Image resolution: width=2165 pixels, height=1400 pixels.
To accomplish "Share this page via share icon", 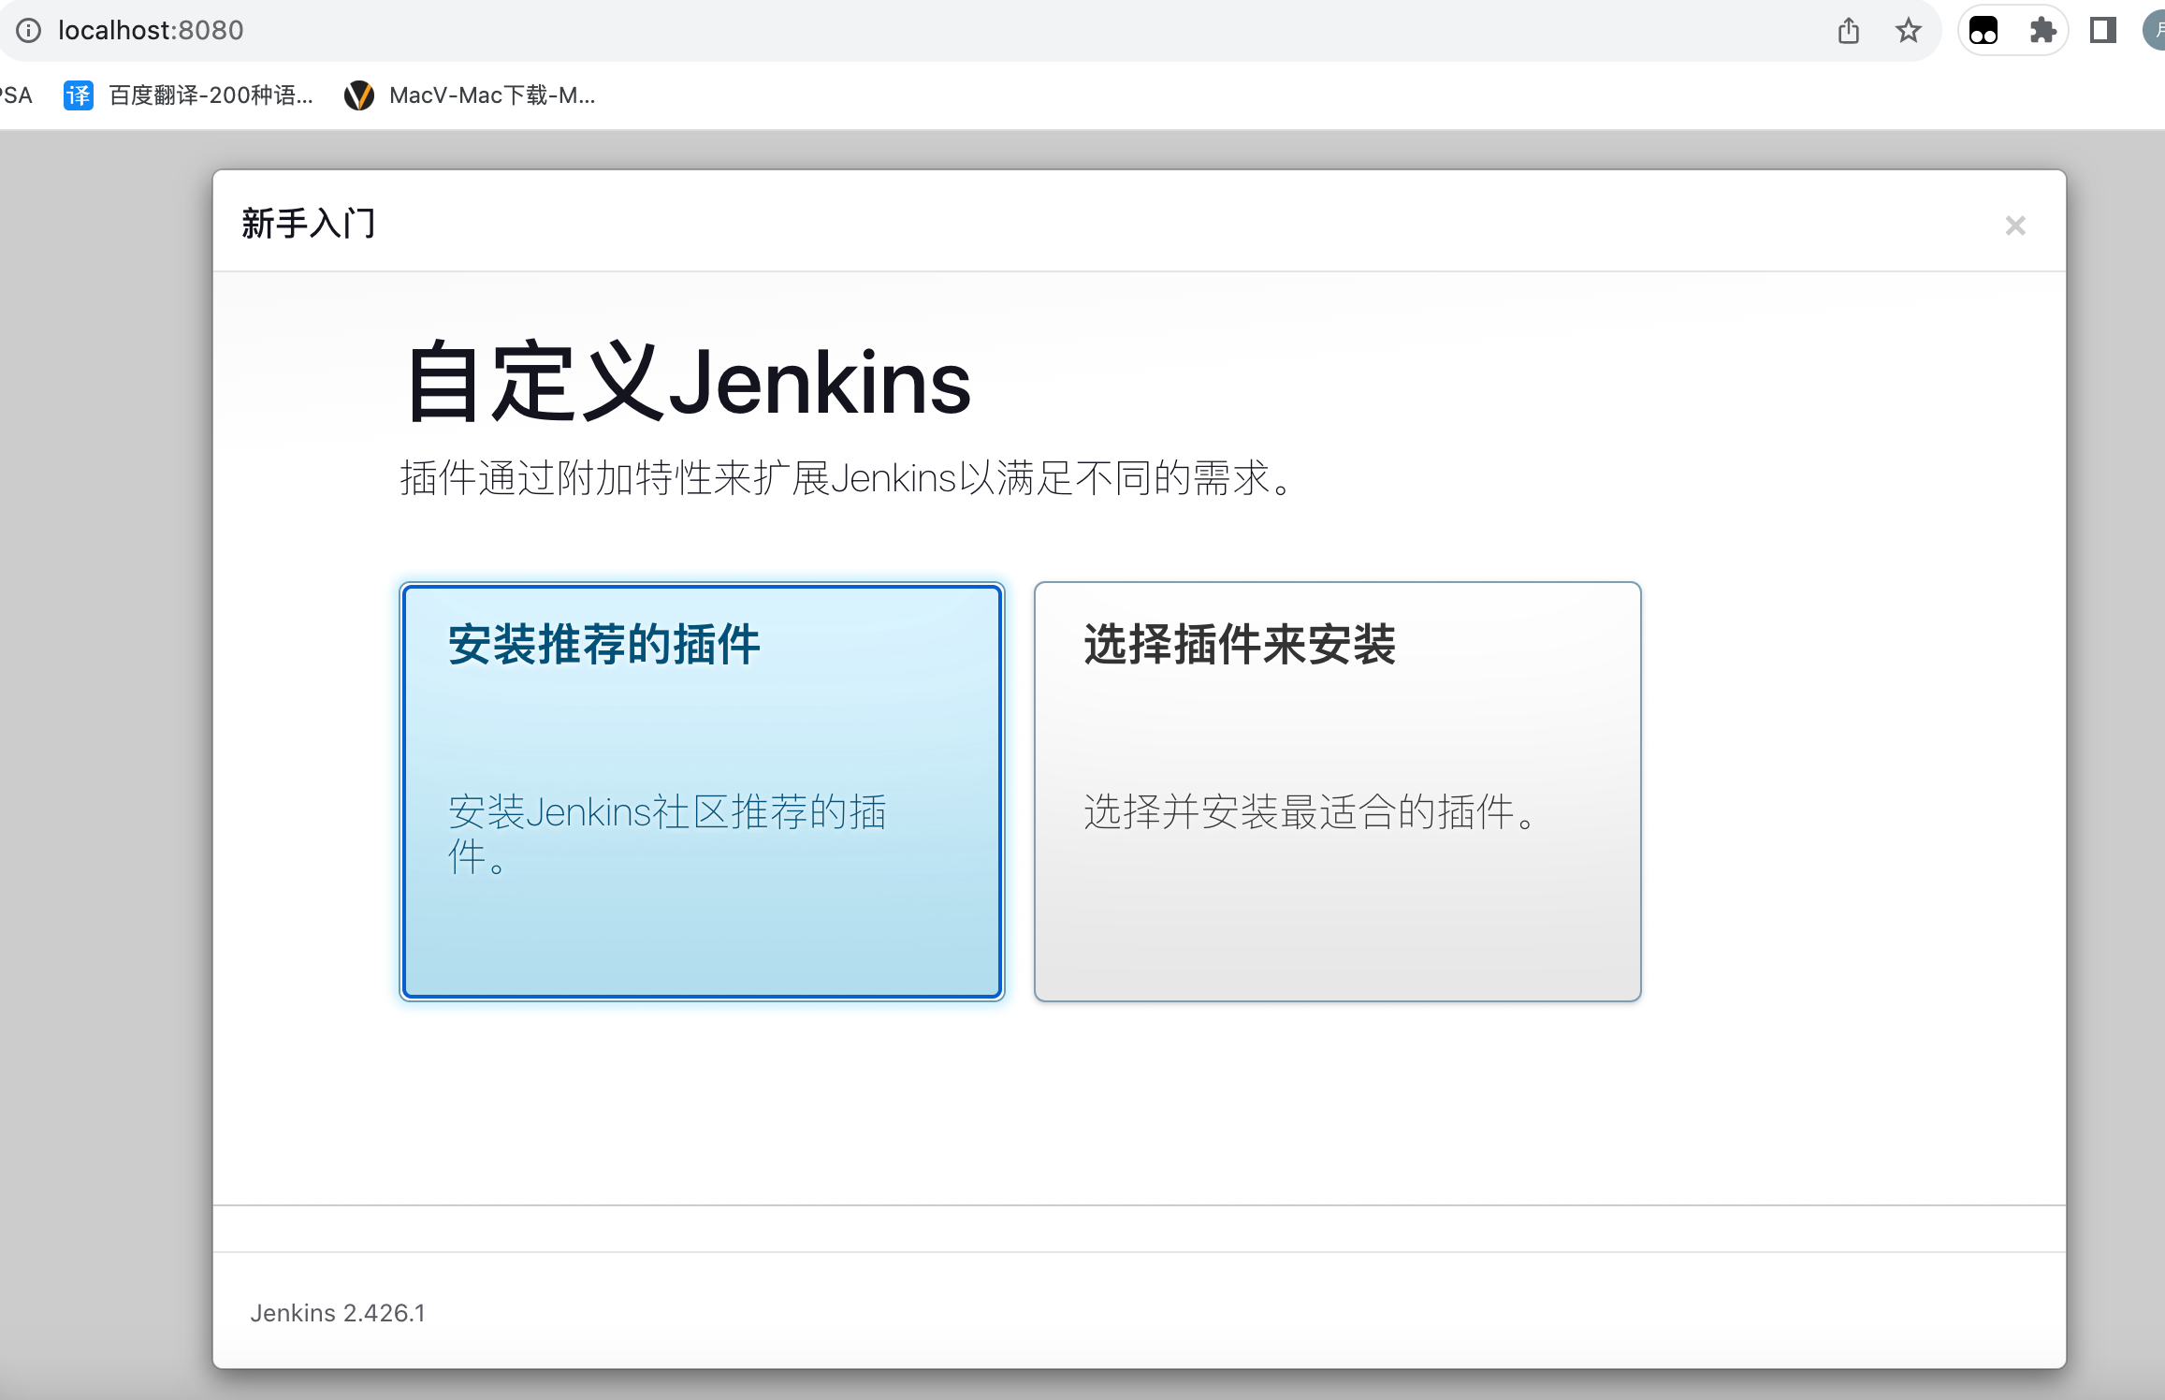I will 1848,31.
